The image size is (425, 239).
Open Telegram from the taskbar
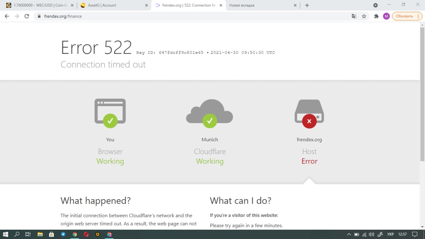[63, 234]
